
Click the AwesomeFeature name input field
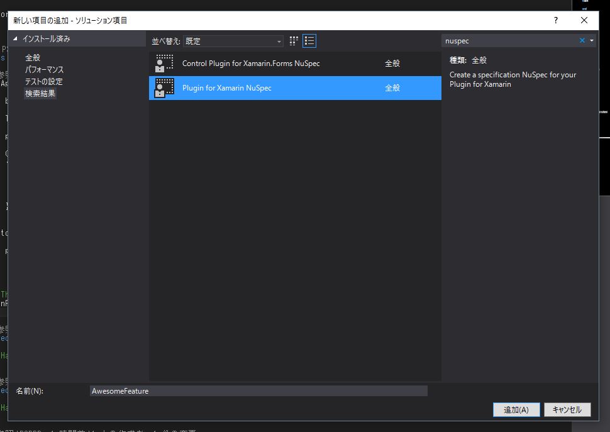(258, 390)
